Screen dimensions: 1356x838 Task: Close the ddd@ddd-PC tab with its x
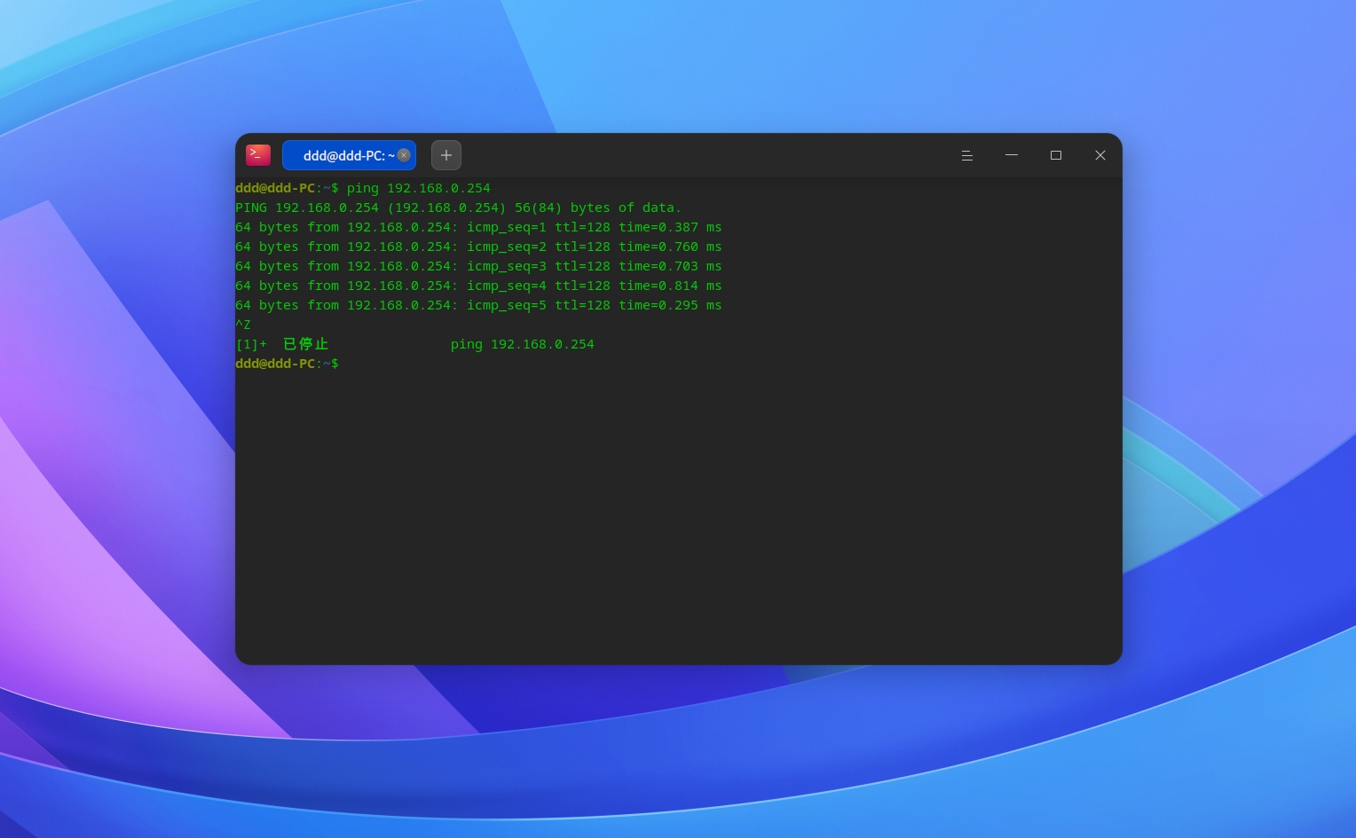point(404,155)
